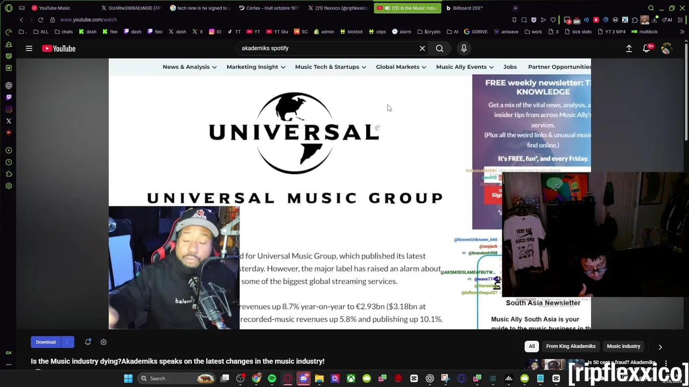Open Download options three-dot menu
Viewport: 689px width, 387px height.
tap(67, 342)
